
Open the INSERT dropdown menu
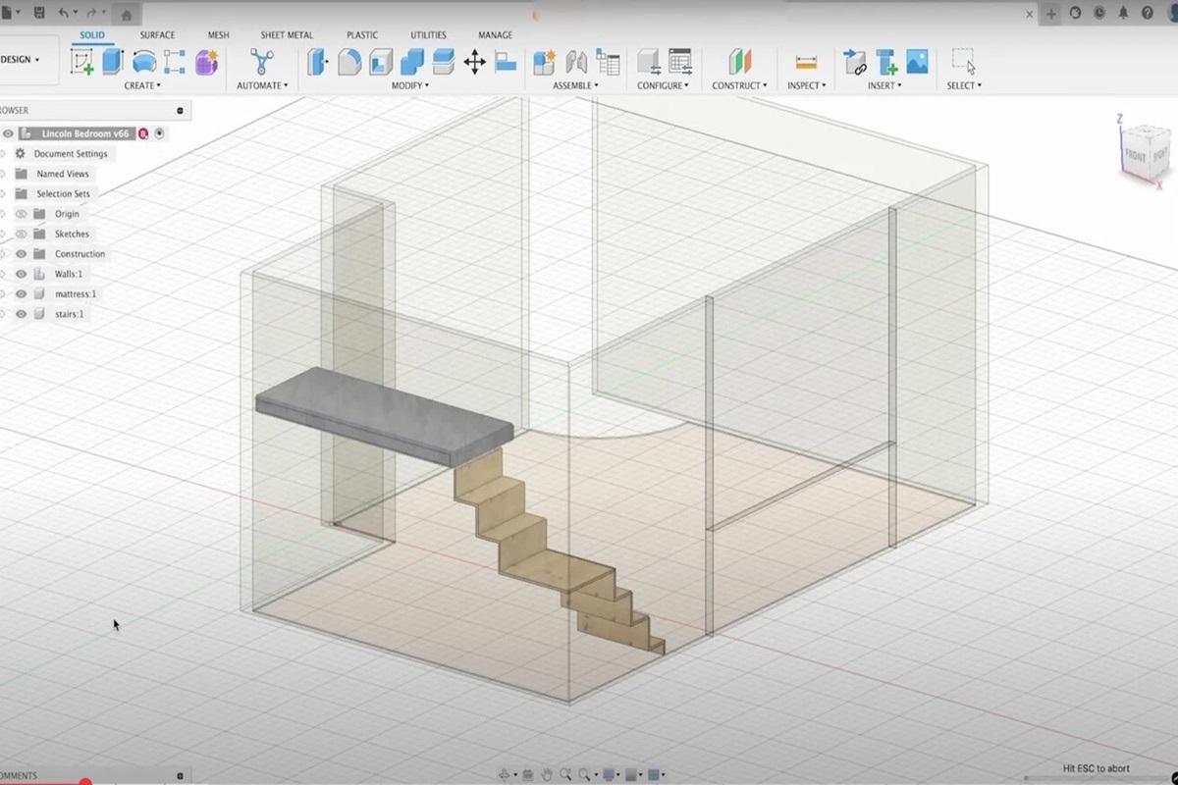tap(884, 85)
